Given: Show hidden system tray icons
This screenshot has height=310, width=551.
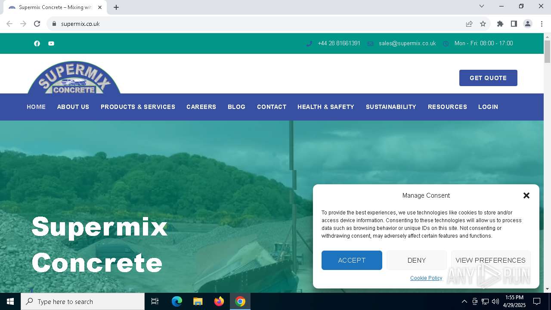Looking at the screenshot, I should coord(464,301).
